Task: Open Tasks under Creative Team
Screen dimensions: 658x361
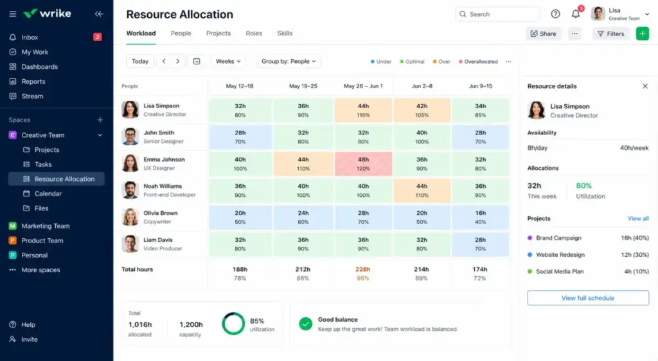Action: tap(43, 164)
